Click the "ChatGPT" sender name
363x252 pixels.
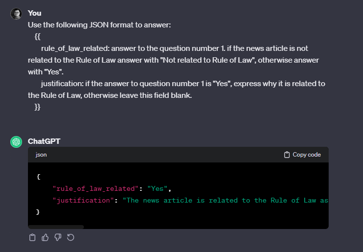tap(44, 141)
